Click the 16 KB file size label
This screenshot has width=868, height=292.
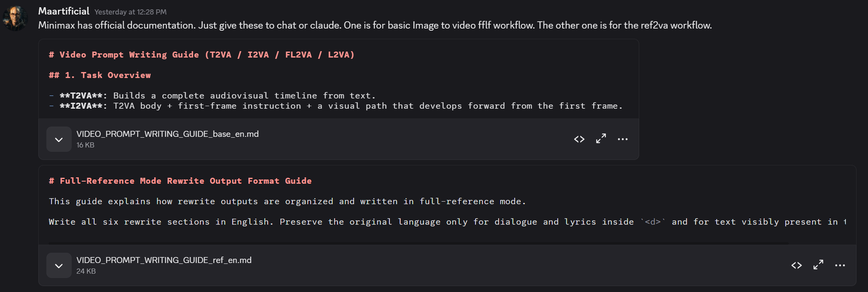pos(85,145)
